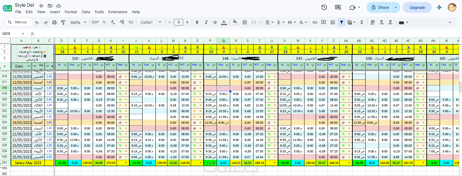Viewport: 462px width, 176px height.
Task: Insert a comment from toolbar
Action: 324,22
